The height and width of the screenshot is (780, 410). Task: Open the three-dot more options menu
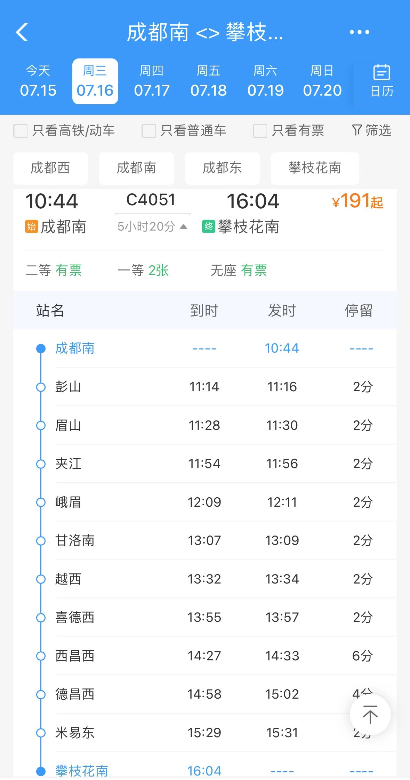(x=359, y=32)
